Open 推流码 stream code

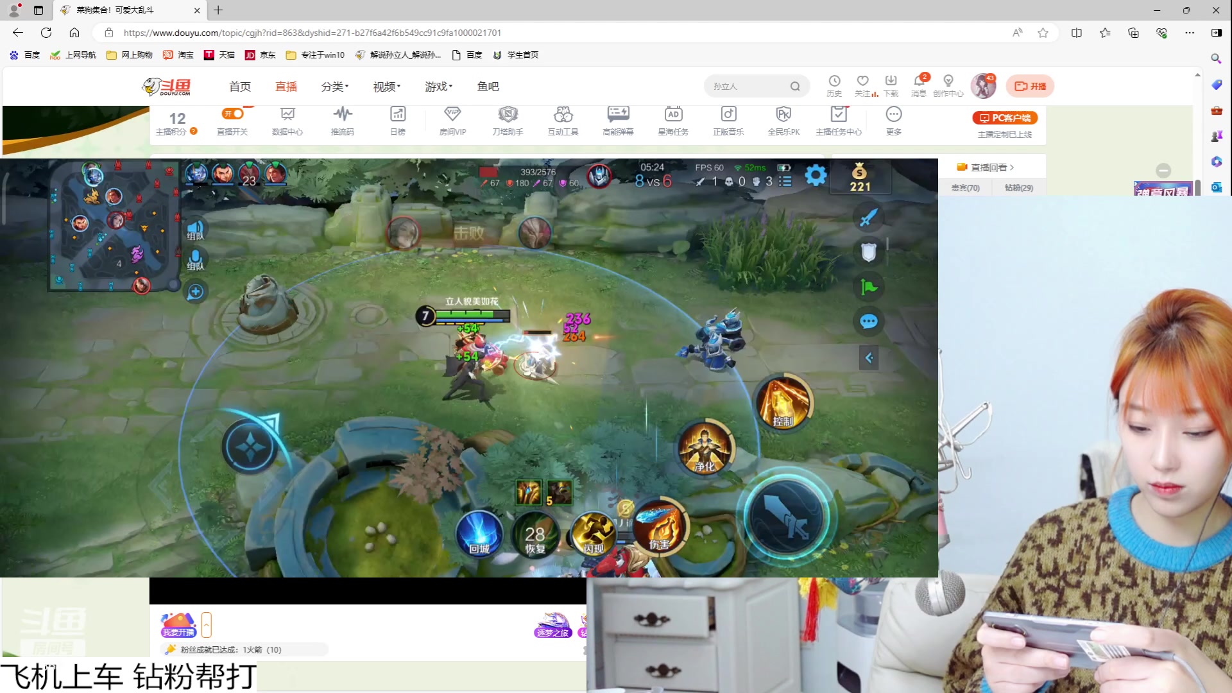click(343, 121)
